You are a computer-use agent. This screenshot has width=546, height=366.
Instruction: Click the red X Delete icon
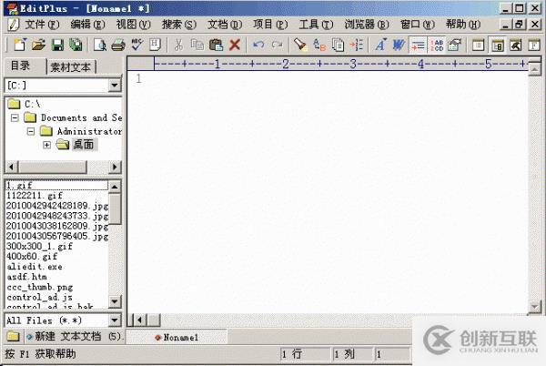(x=235, y=45)
